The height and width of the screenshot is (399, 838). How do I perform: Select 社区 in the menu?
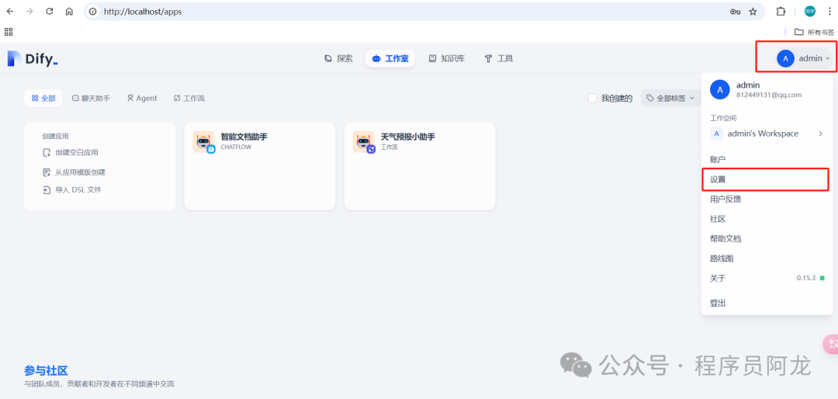(x=767, y=219)
